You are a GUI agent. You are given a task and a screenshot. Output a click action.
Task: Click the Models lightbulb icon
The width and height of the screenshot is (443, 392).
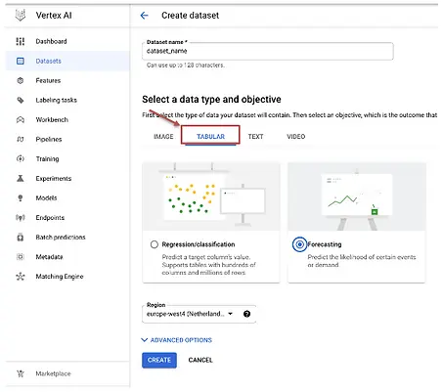(x=21, y=197)
